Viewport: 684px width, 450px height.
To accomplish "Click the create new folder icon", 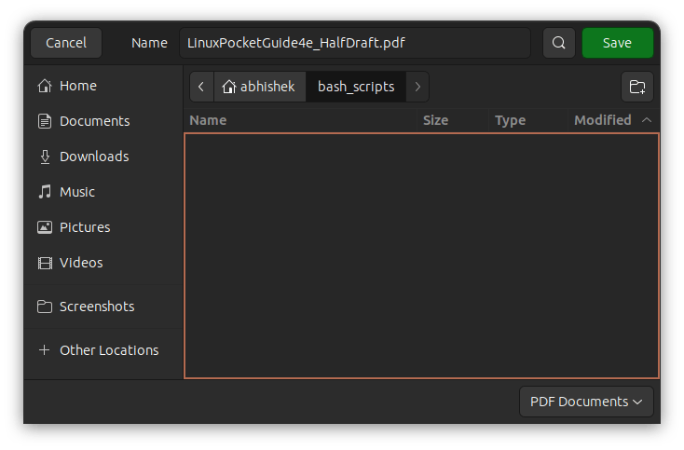I will pyautogui.click(x=637, y=87).
